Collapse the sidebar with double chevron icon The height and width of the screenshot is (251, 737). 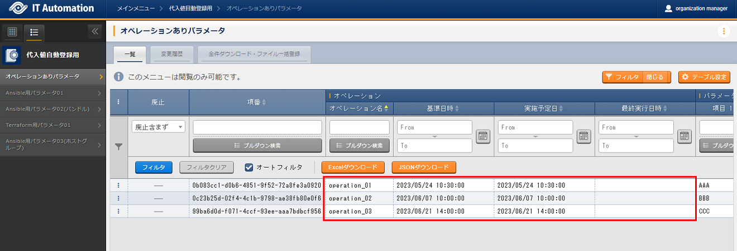[94, 32]
